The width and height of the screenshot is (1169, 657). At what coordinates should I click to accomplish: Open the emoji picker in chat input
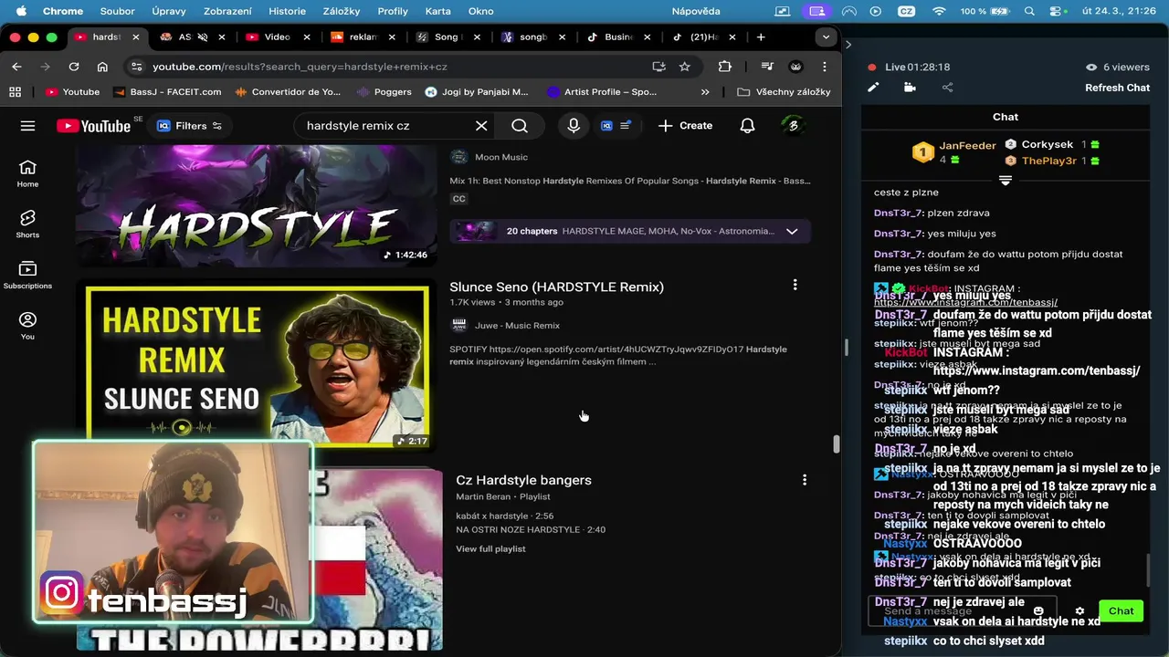[x=1038, y=611]
